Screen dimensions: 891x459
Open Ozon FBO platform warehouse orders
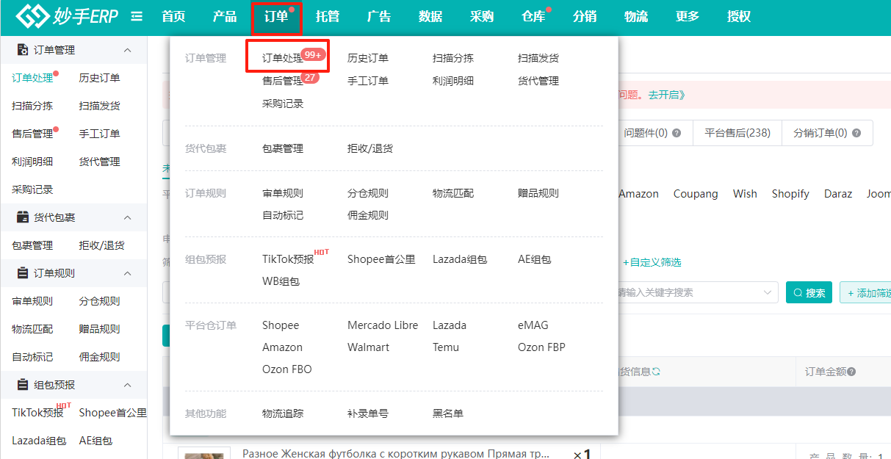tap(287, 369)
